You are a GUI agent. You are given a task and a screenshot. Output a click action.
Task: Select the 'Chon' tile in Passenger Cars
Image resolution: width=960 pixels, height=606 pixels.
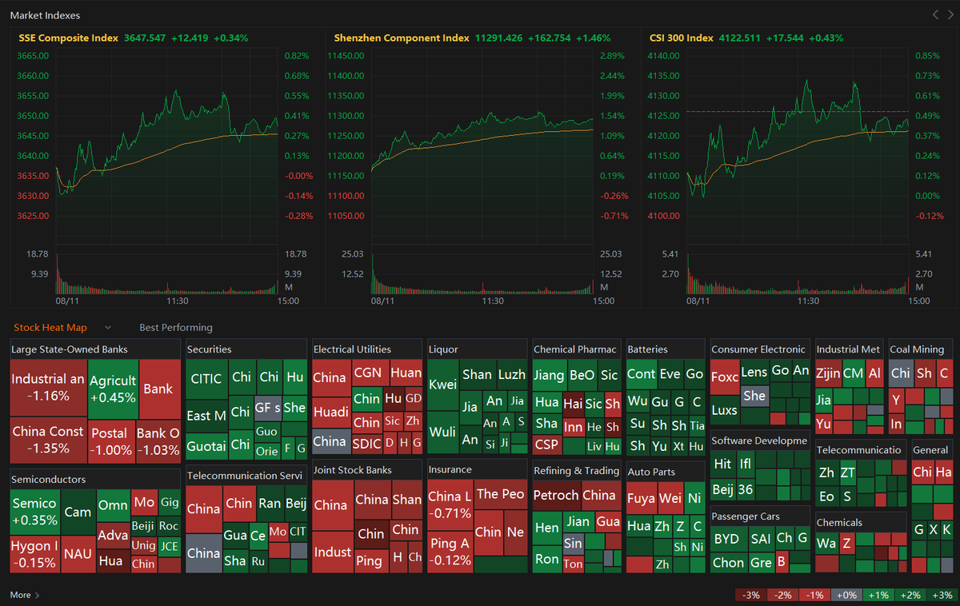pos(728,563)
